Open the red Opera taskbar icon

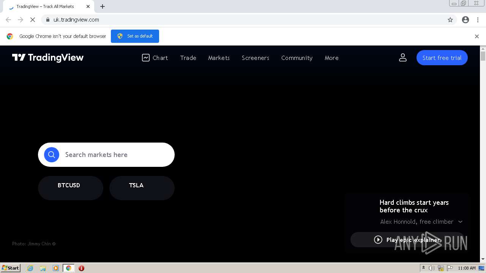pyautogui.click(x=81, y=268)
